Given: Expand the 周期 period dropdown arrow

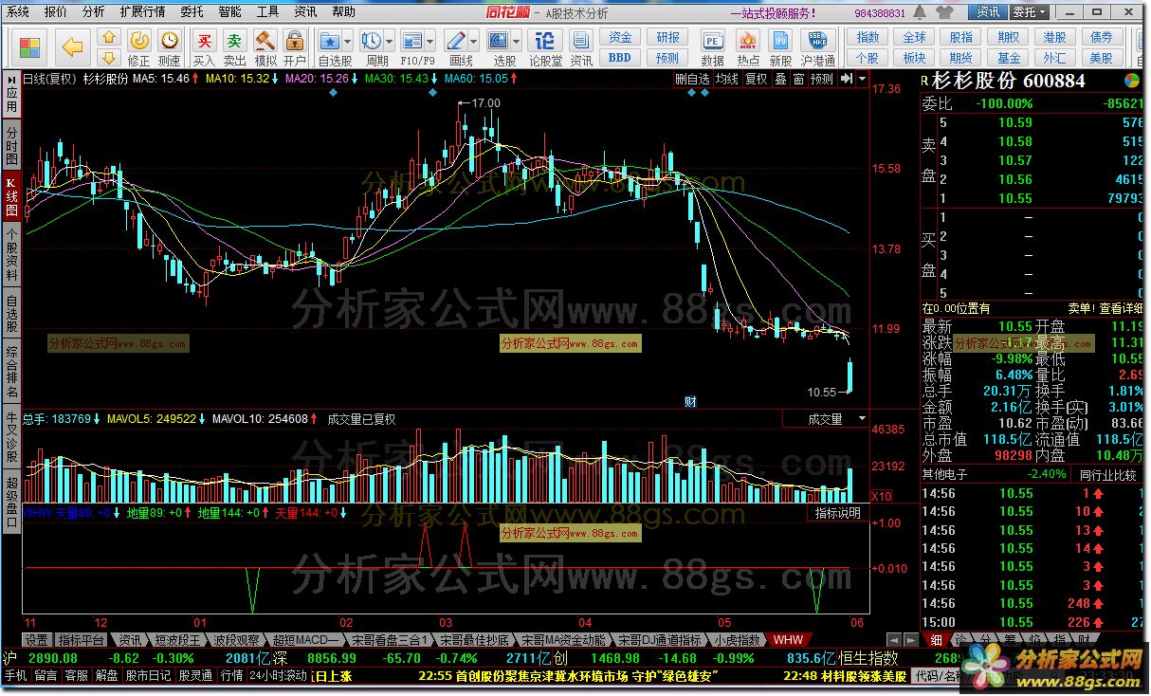Looking at the screenshot, I should (390, 41).
